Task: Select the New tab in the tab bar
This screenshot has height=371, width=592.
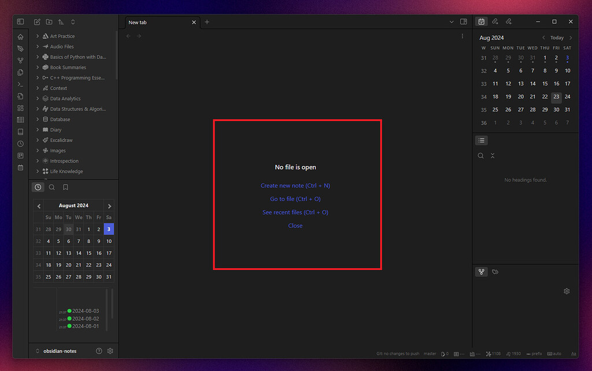Action: (150, 22)
